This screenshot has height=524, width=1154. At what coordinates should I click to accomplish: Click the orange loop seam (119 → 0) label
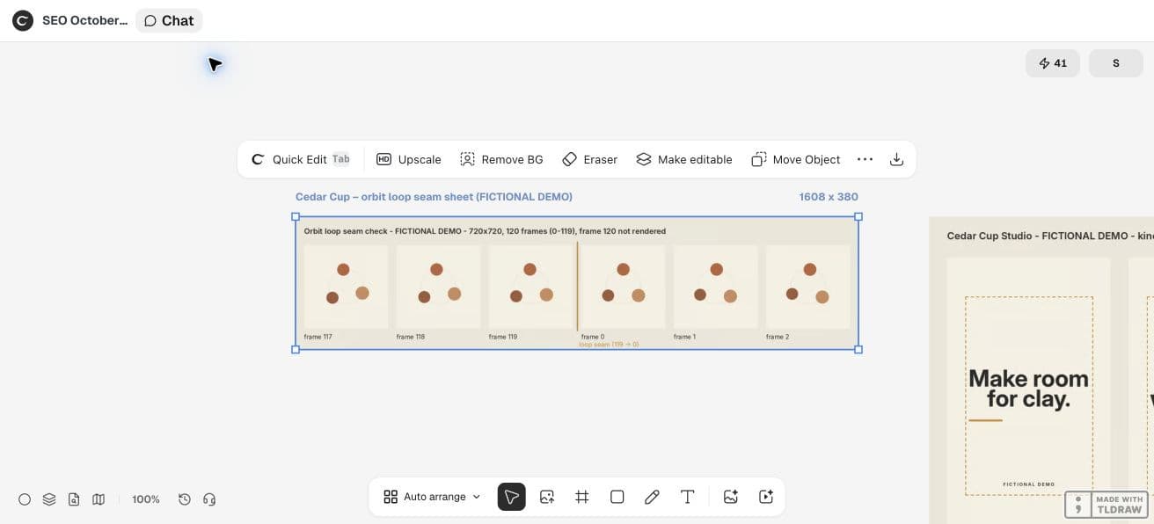(609, 345)
